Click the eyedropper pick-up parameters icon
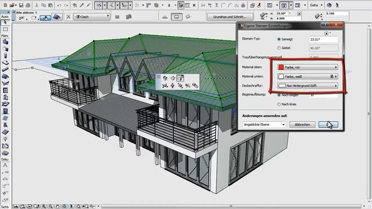The height and width of the screenshot is (209, 372). coord(82,5)
